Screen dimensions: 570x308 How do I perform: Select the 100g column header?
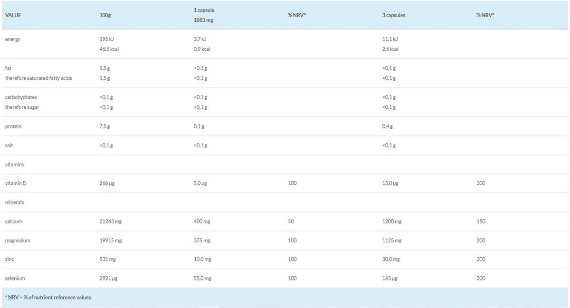105,15
